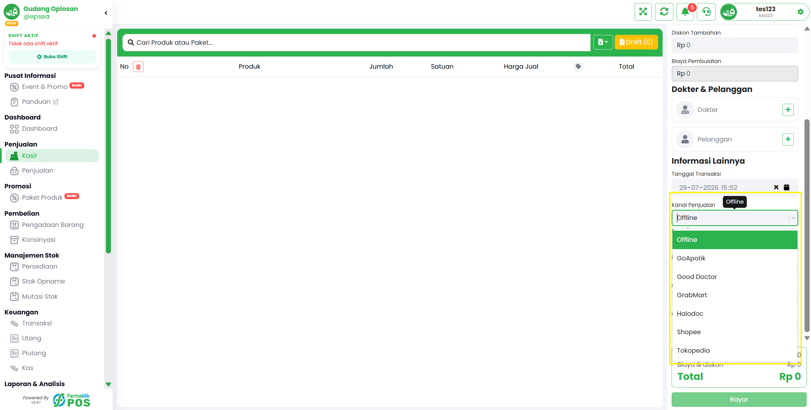Click the Farmaklik POS logo

point(72,400)
